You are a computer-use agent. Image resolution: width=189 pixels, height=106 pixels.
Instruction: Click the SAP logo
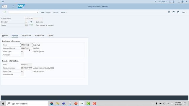click(21, 6)
